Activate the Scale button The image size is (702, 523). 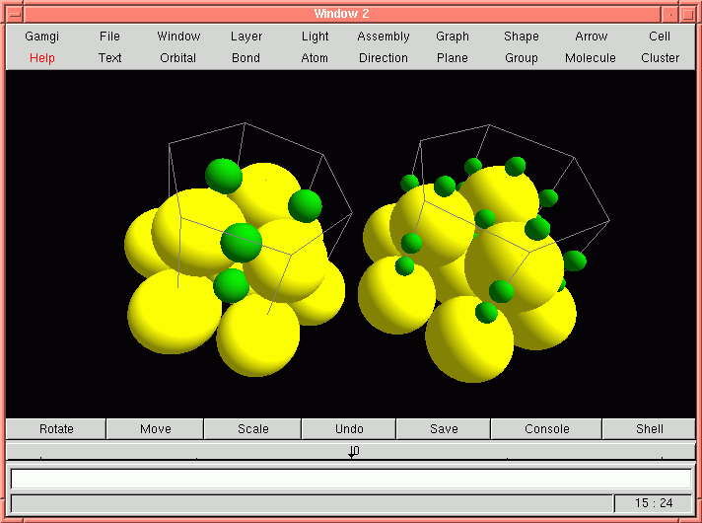coord(253,429)
